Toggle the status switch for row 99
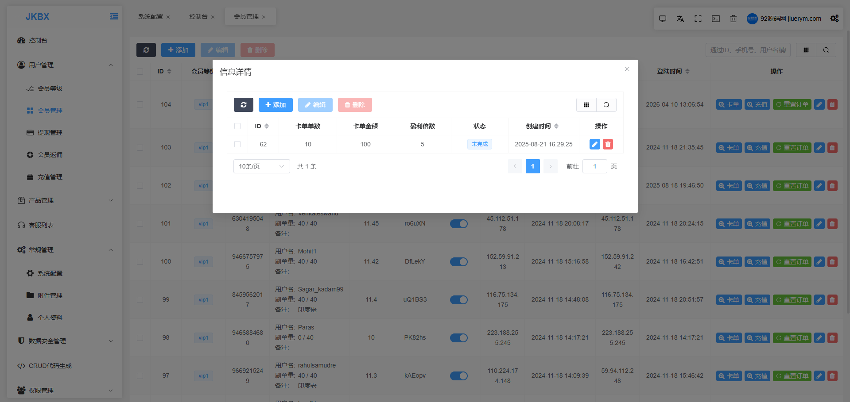Image resolution: width=850 pixels, height=402 pixels. (459, 300)
